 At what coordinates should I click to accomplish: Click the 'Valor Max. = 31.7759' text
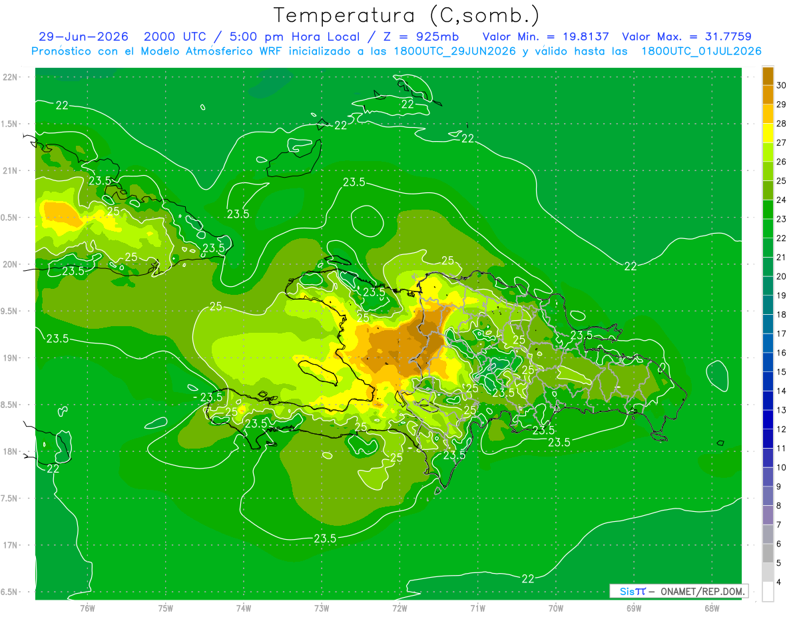(686, 37)
